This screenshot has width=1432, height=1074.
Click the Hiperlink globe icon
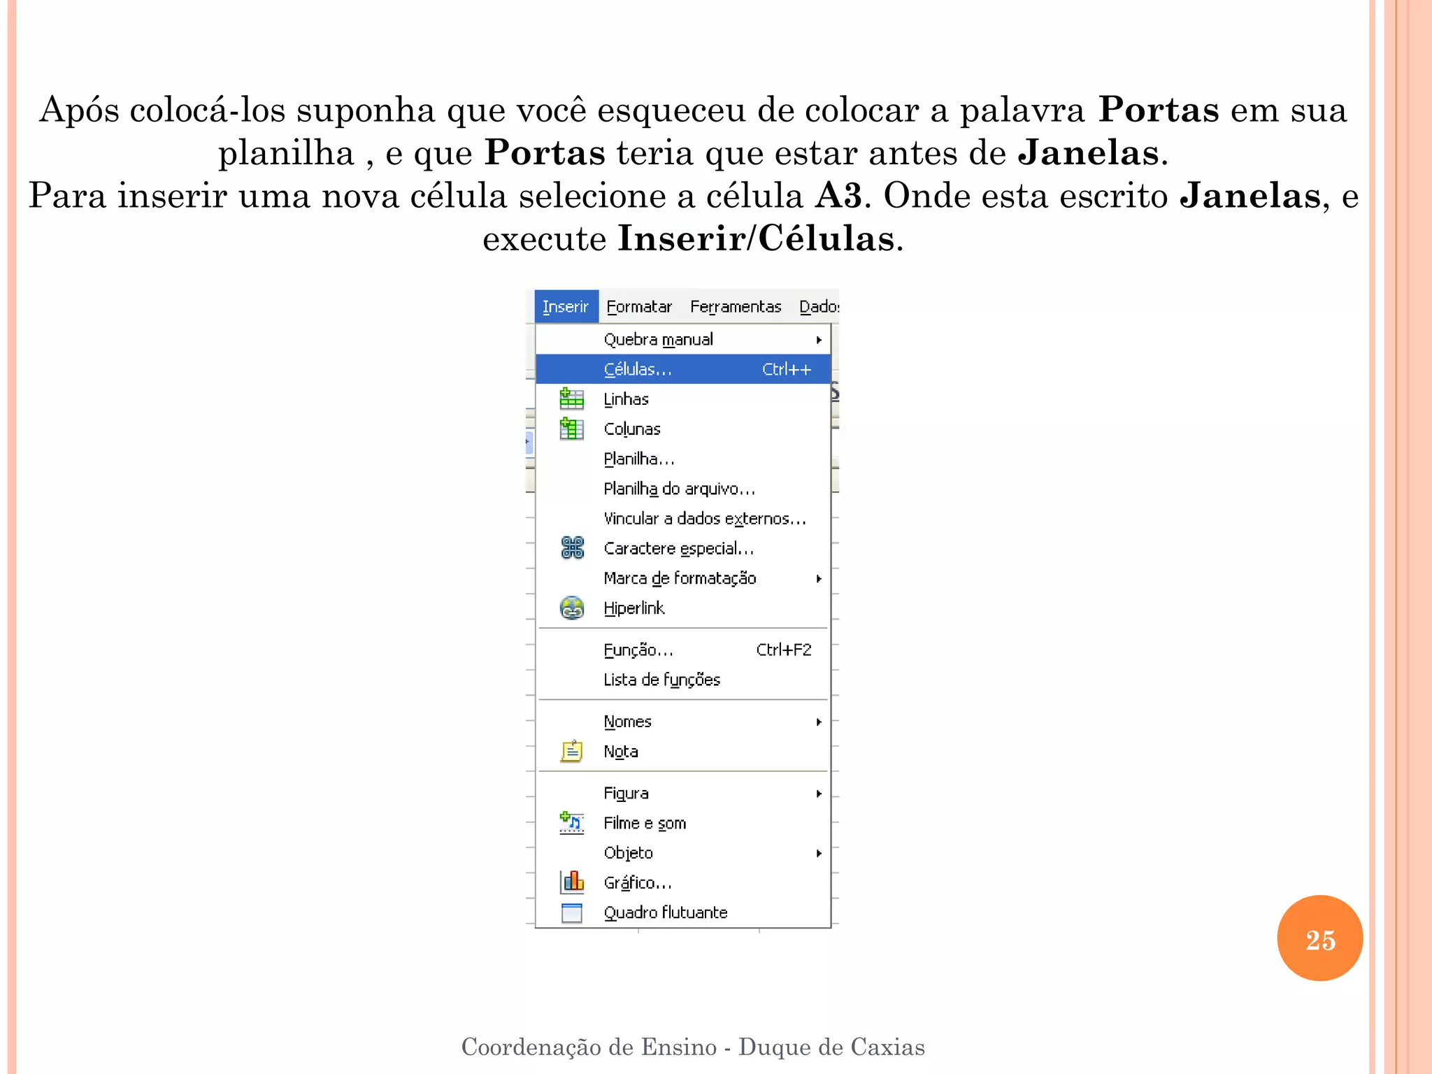pos(572,608)
